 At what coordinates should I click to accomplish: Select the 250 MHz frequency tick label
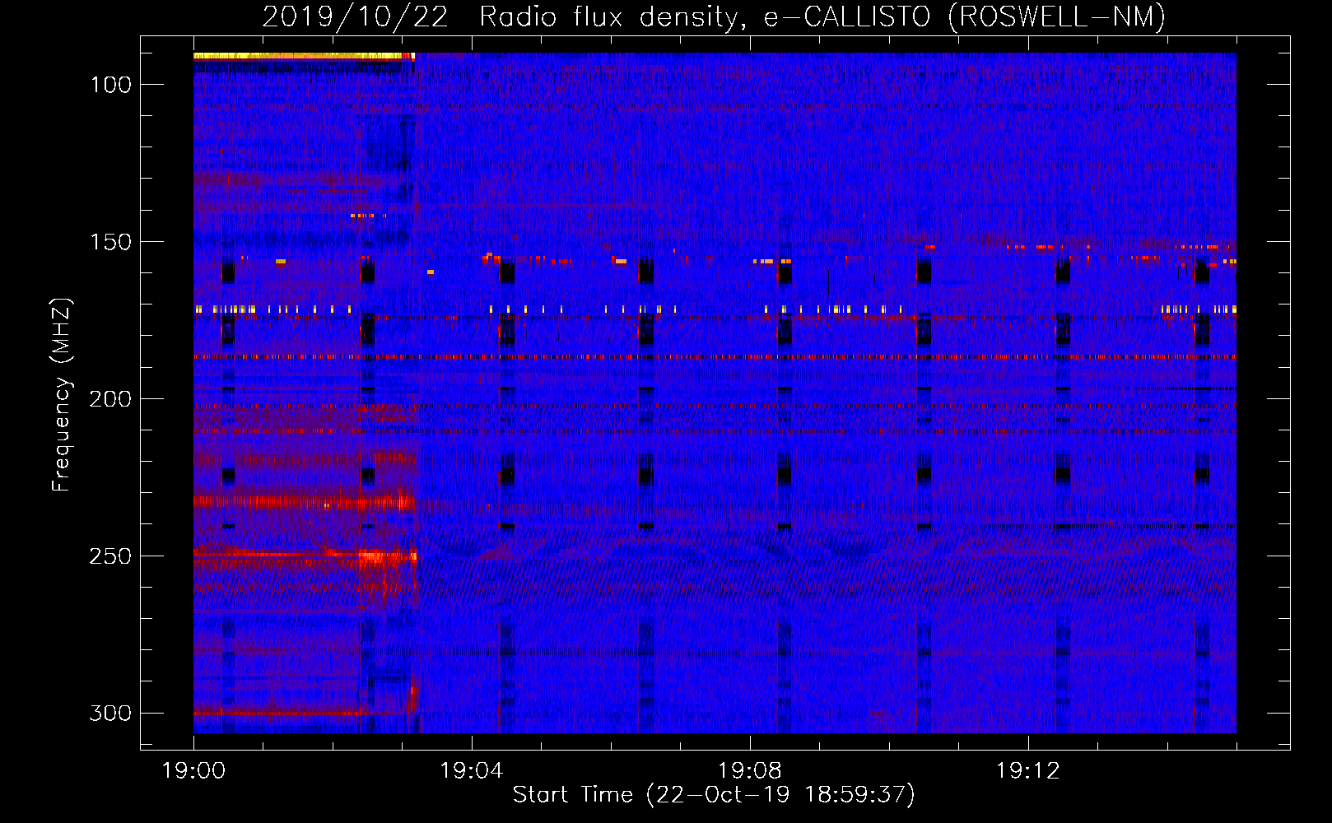(110, 556)
